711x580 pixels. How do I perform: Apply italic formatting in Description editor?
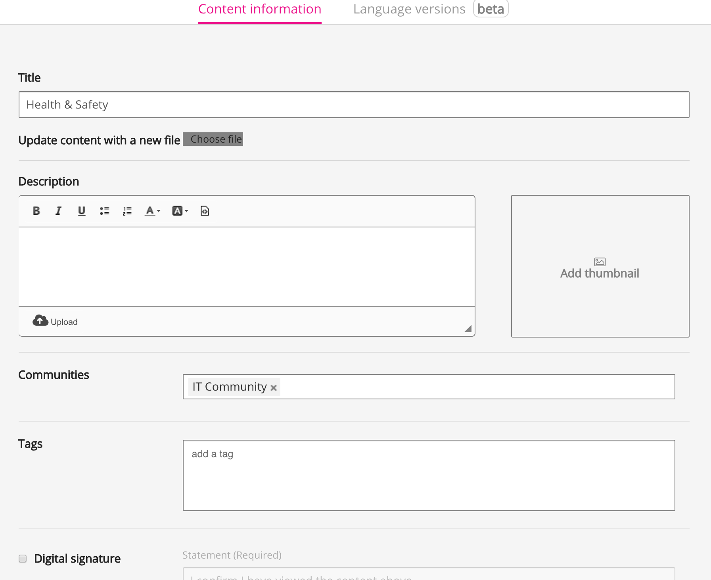point(59,211)
